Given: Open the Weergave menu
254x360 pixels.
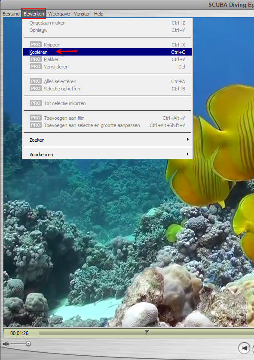Looking at the screenshot, I should [x=59, y=14].
